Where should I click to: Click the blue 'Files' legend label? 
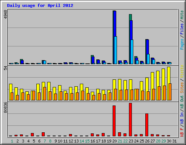click(182, 29)
